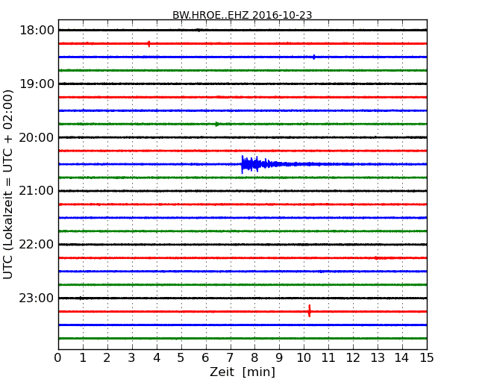Click the 20:00 time label

pyautogui.click(x=37, y=137)
